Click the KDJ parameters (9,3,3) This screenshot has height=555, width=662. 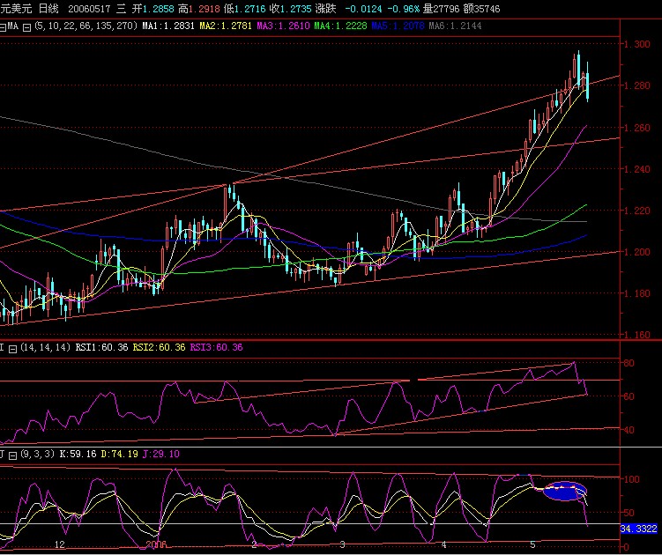pos(38,454)
